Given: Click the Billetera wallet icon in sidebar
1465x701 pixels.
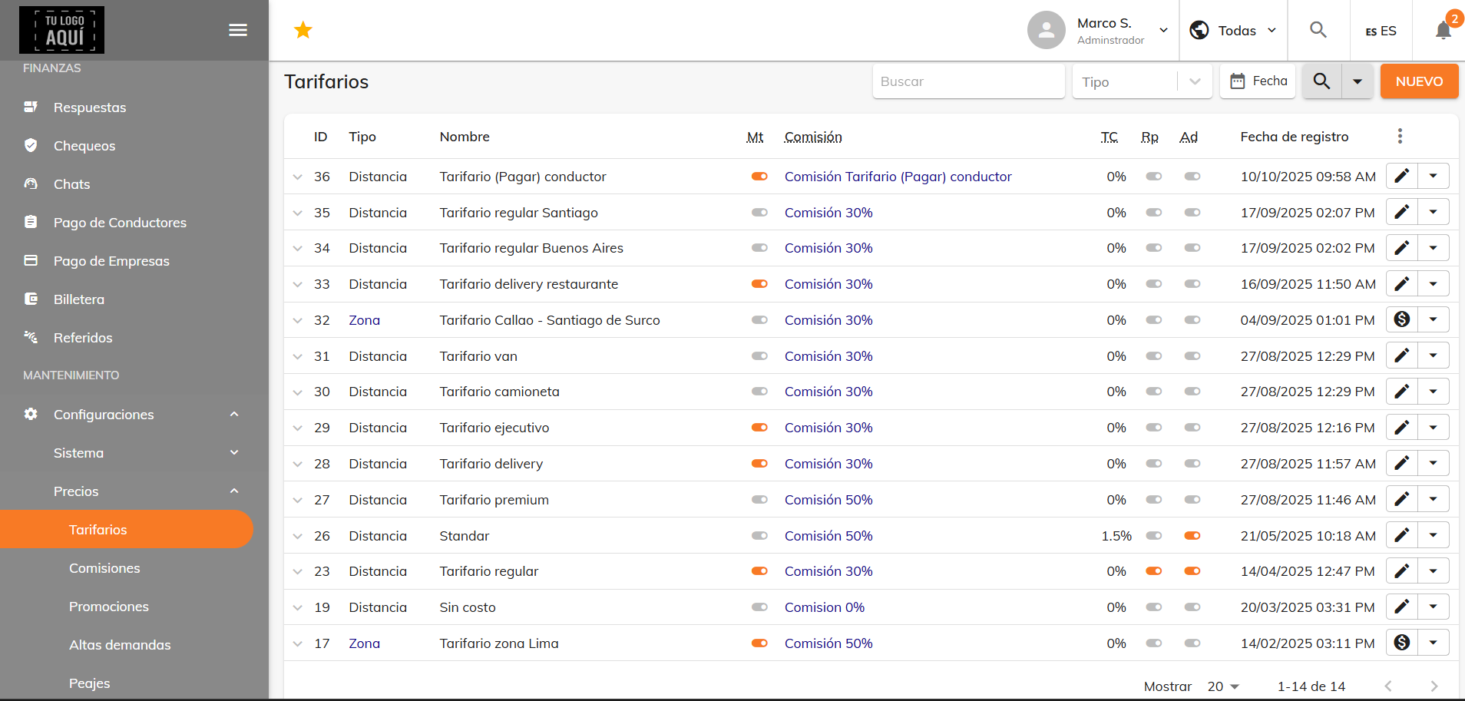Looking at the screenshot, I should [x=31, y=299].
